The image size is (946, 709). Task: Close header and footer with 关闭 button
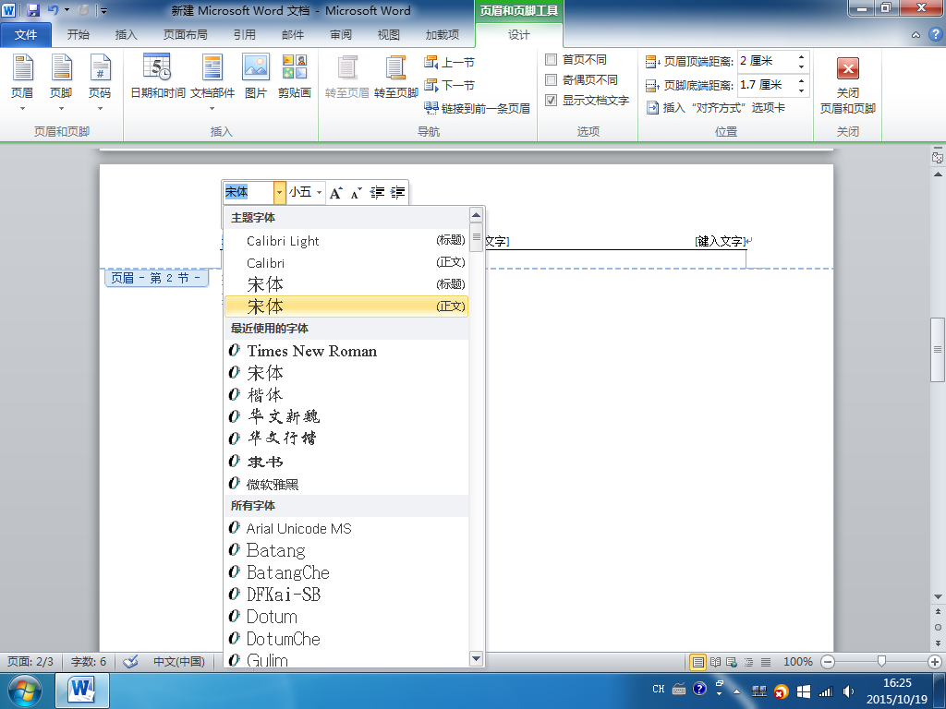click(848, 84)
